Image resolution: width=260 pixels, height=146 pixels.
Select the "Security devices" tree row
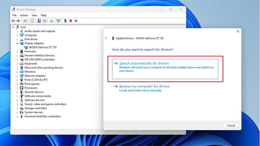click(x=34, y=92)
